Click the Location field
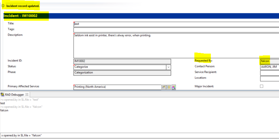 pos(270,79)
